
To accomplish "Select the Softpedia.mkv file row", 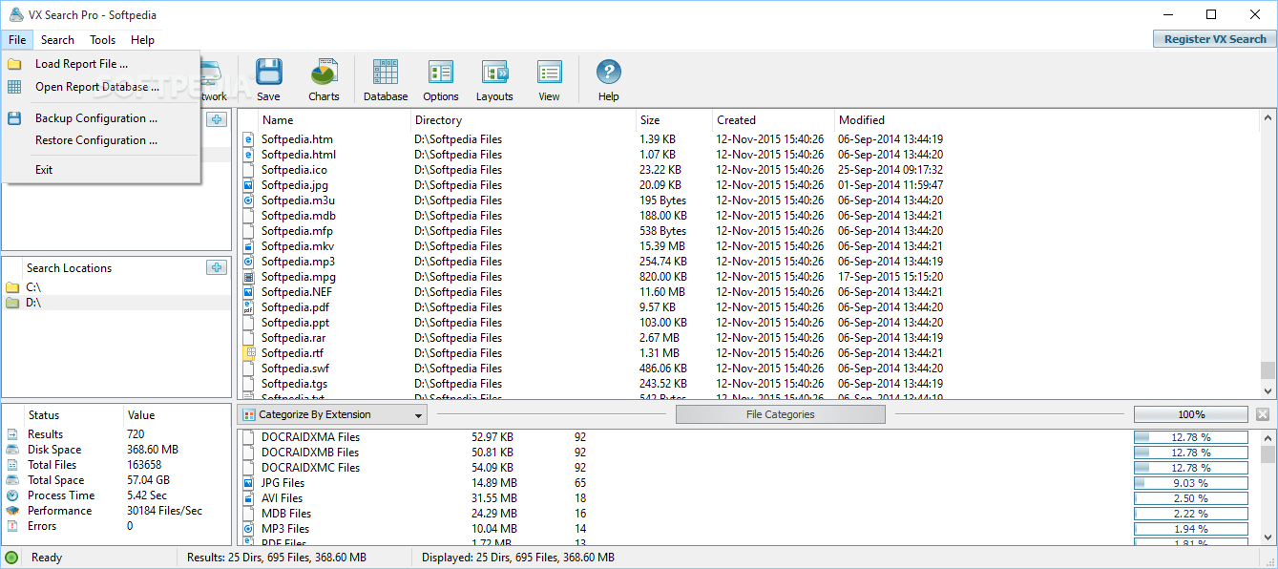I will point(748,246).
